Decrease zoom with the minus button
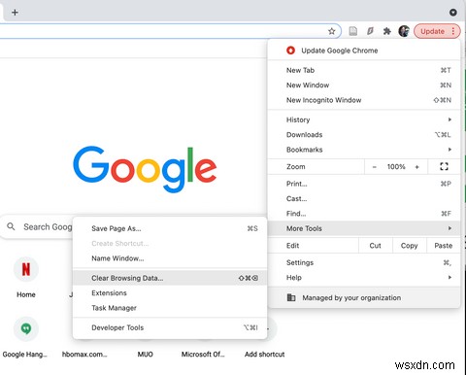The image size is (466, 375). 375,167
